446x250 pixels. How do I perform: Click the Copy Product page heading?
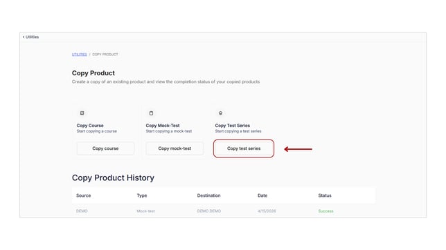[93, 73]
